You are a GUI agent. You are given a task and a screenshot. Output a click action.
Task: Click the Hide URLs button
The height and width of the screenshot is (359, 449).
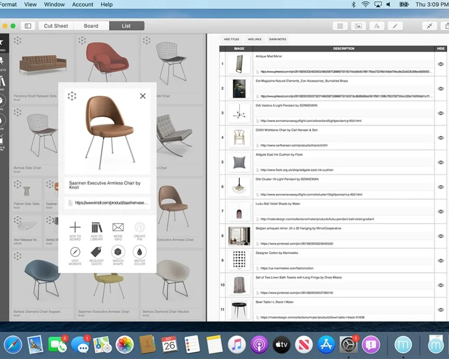coord(255,39)
